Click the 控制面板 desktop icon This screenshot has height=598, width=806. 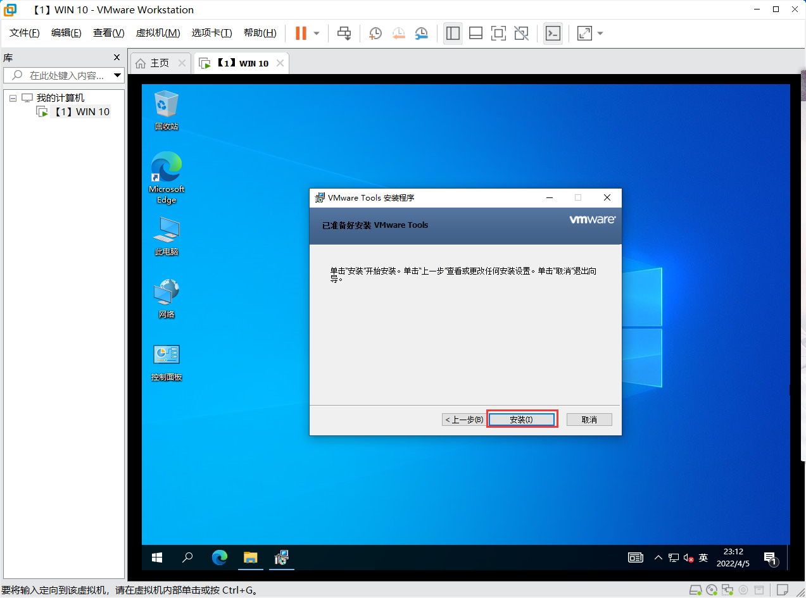tap(167, 362)
